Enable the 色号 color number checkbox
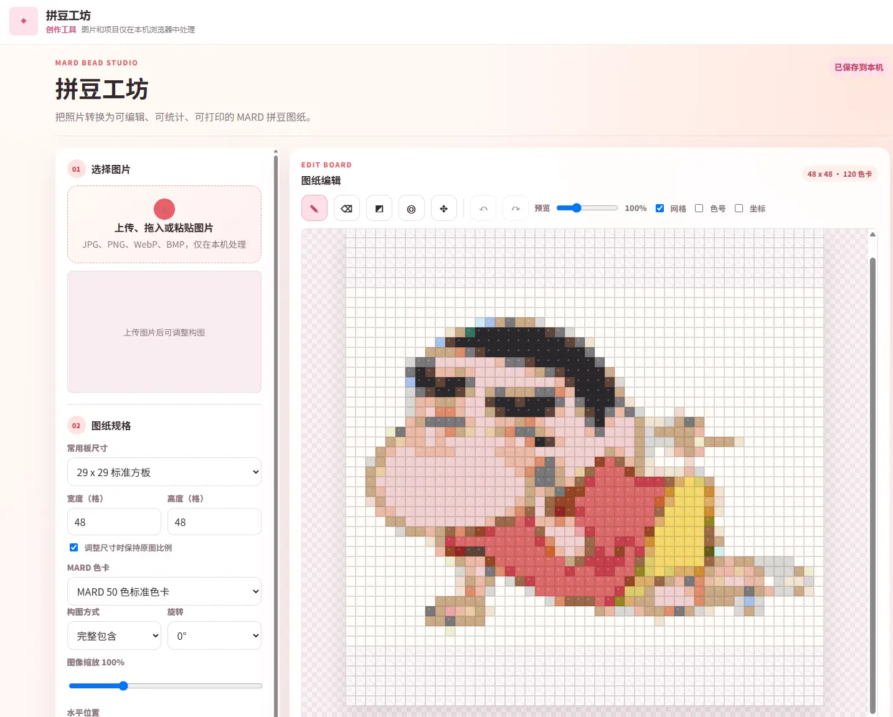This screenshot has width=893, height=717. pyautogui.click(x=699, y=209)
